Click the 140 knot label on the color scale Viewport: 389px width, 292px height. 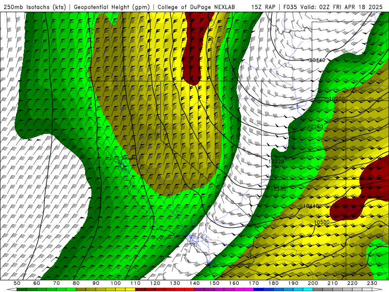coord(195,283)
